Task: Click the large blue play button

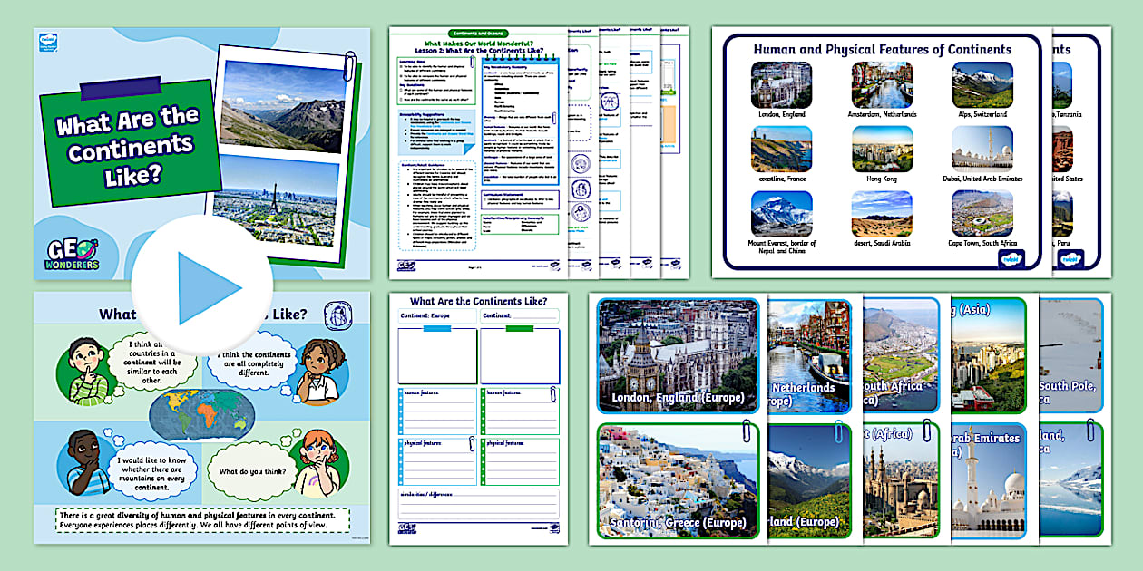Action: (201, 286)
